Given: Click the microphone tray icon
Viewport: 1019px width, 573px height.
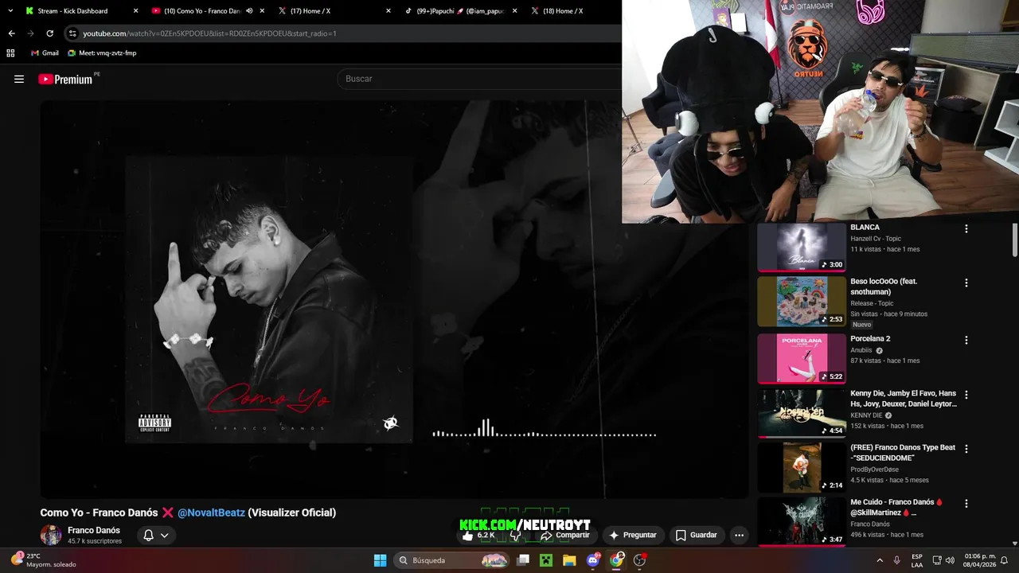Looking at the screenshot, I should (897, 560).
